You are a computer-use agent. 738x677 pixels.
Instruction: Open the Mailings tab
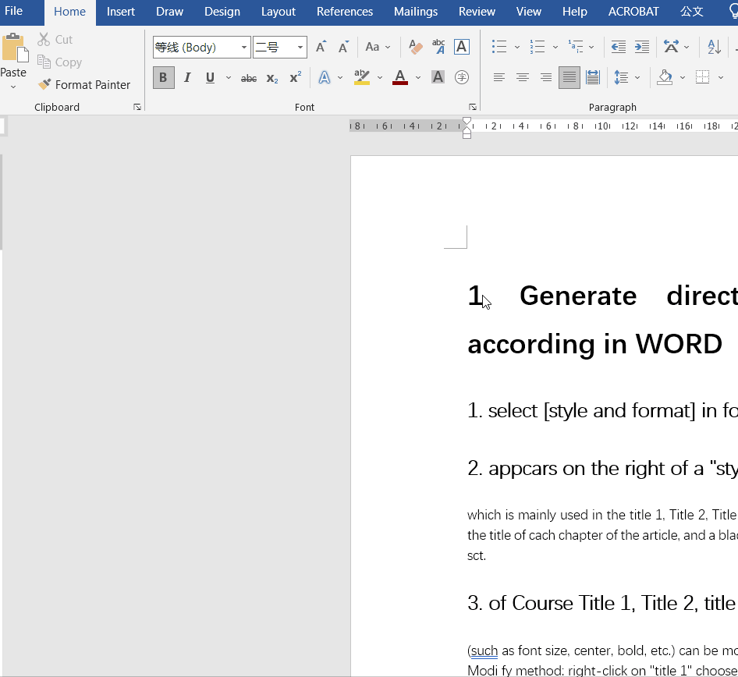416,12
